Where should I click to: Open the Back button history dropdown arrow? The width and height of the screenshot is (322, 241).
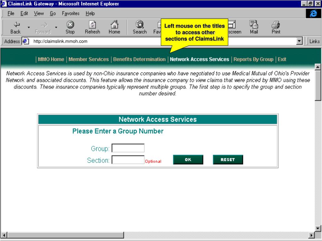pos(29,28)
